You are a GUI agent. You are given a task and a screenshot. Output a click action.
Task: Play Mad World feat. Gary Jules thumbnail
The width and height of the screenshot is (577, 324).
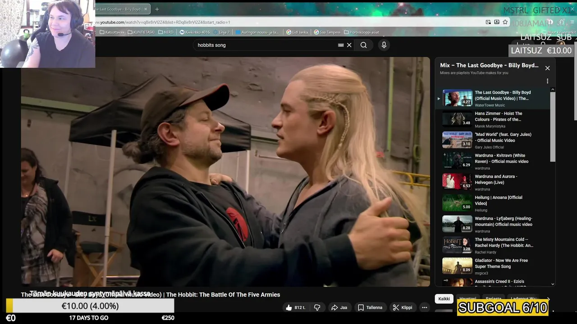pos(458,140)
